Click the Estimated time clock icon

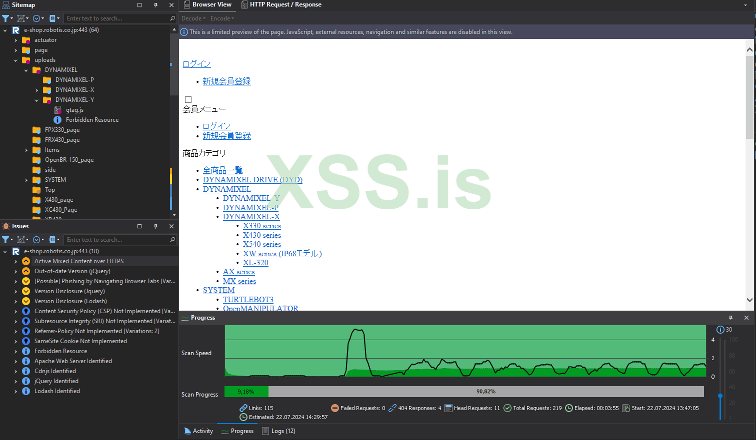tap(243, 417)
